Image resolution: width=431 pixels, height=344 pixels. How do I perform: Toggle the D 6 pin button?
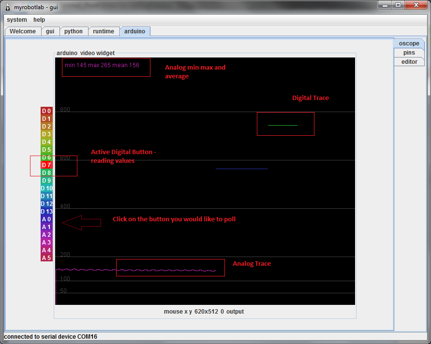click(x=47, y=158)
